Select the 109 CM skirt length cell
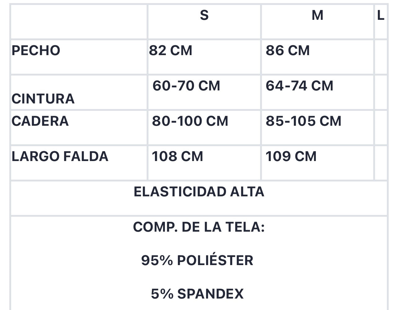The width and height of the screenshot is (398, 310). pos(317,163)
